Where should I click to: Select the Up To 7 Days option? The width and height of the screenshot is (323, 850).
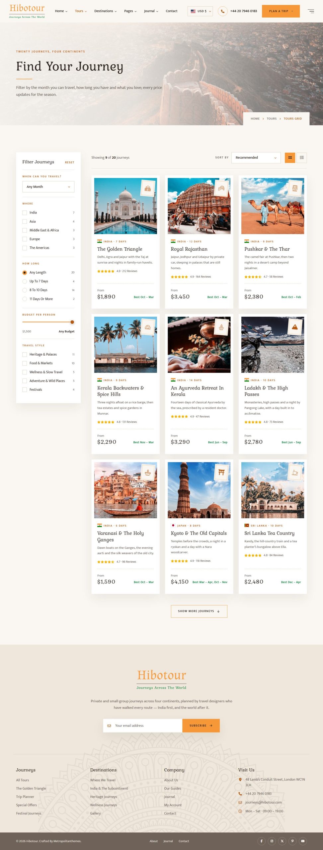[25, 281]
